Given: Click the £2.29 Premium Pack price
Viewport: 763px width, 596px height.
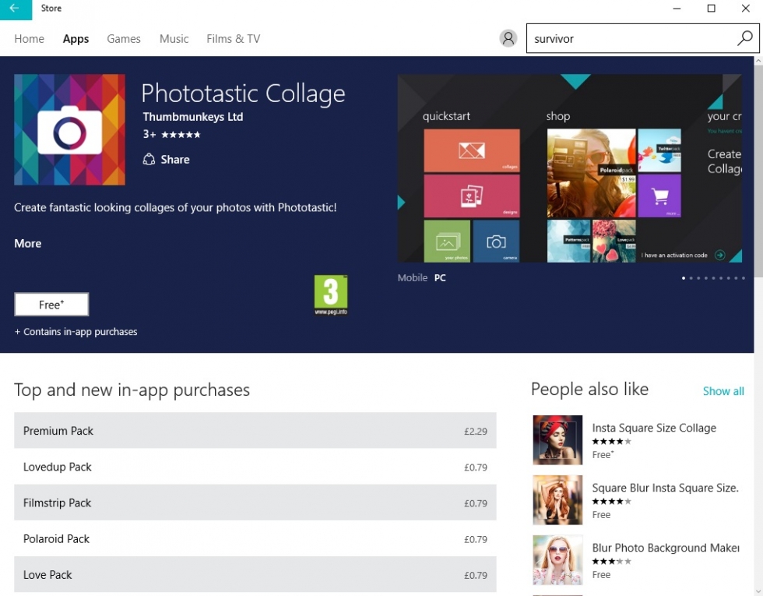Looking at the screenshot, I should tap(476, 432).
